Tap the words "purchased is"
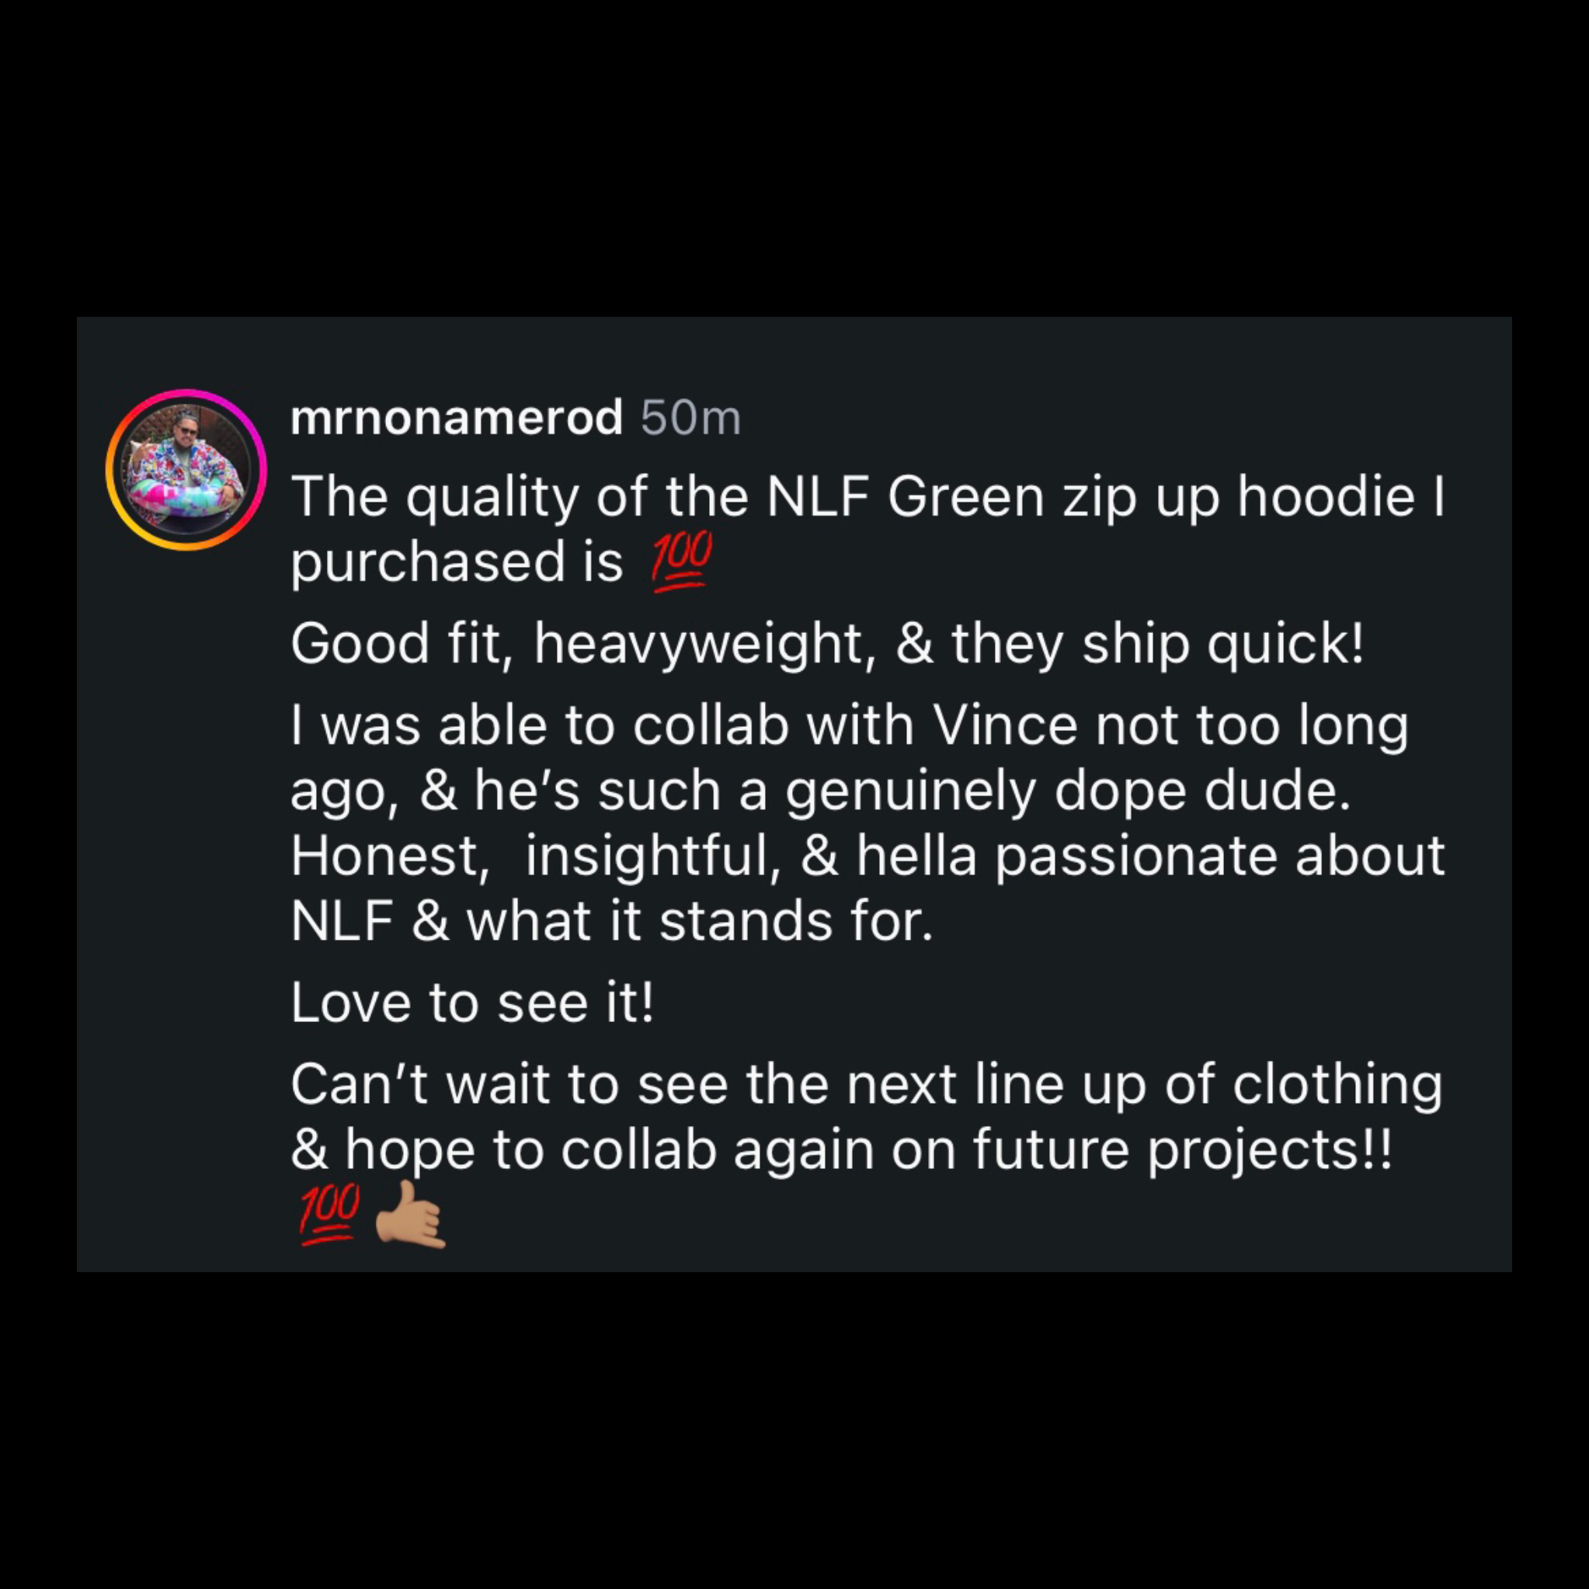This screenshot has width=1589, height=1589. click(x=457, y=564)
